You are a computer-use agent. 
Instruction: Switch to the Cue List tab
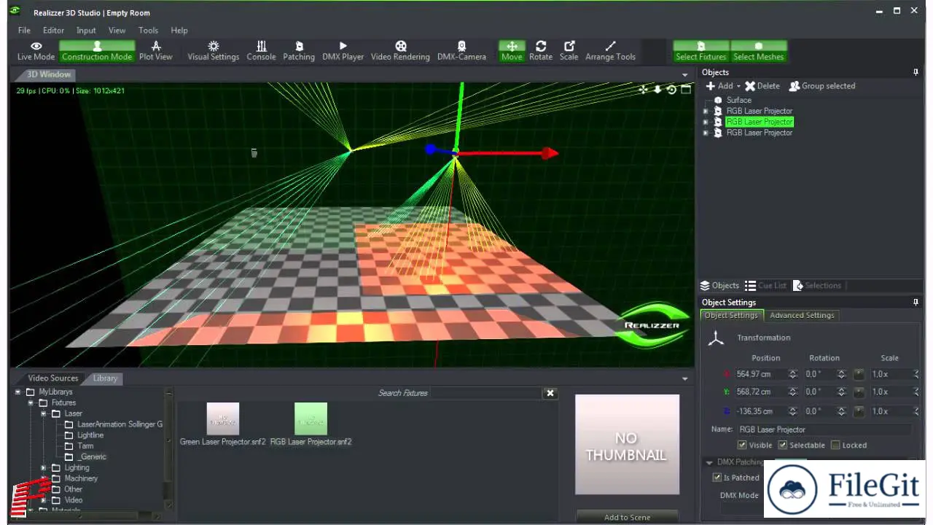point(766,286)
